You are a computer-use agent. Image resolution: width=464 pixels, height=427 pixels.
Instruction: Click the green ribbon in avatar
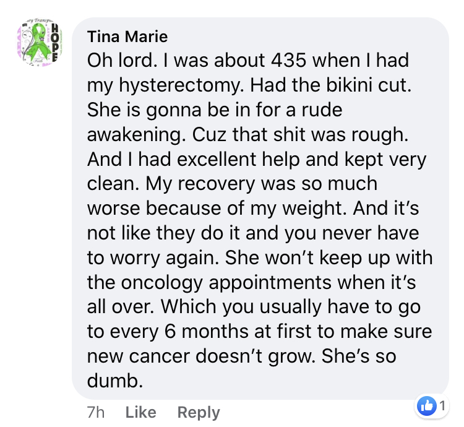[37, 42]
